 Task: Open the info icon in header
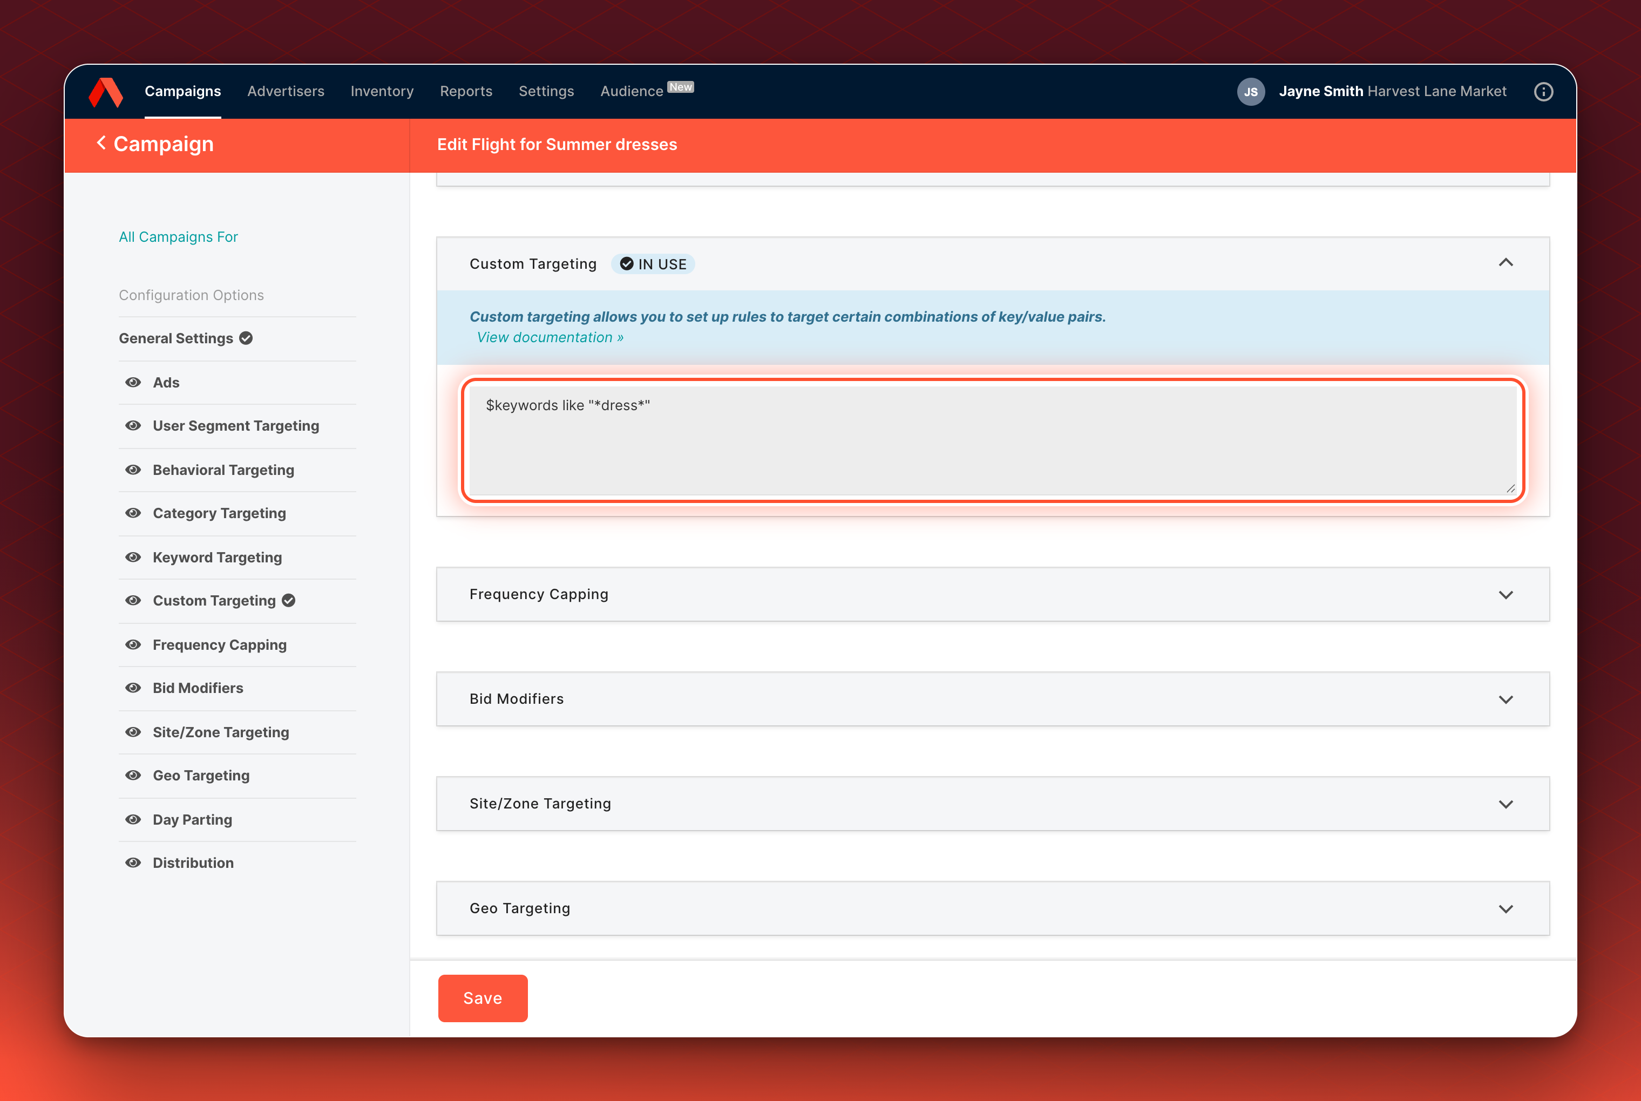1543,92
